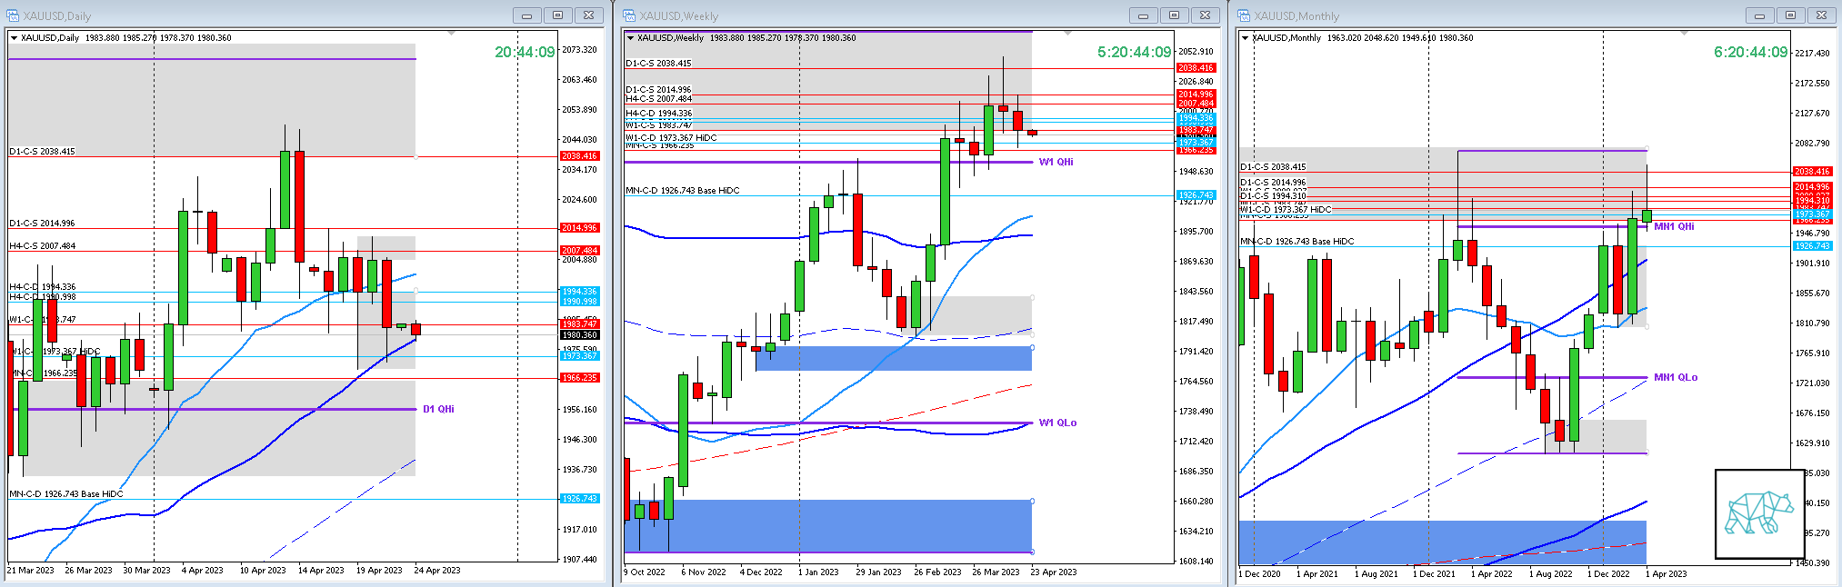Click black 1980.360 current price tag on Daily scale

click(579, 335)
